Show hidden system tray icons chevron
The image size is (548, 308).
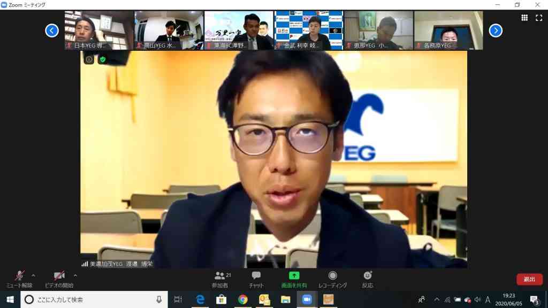click(x=437, y=299)
